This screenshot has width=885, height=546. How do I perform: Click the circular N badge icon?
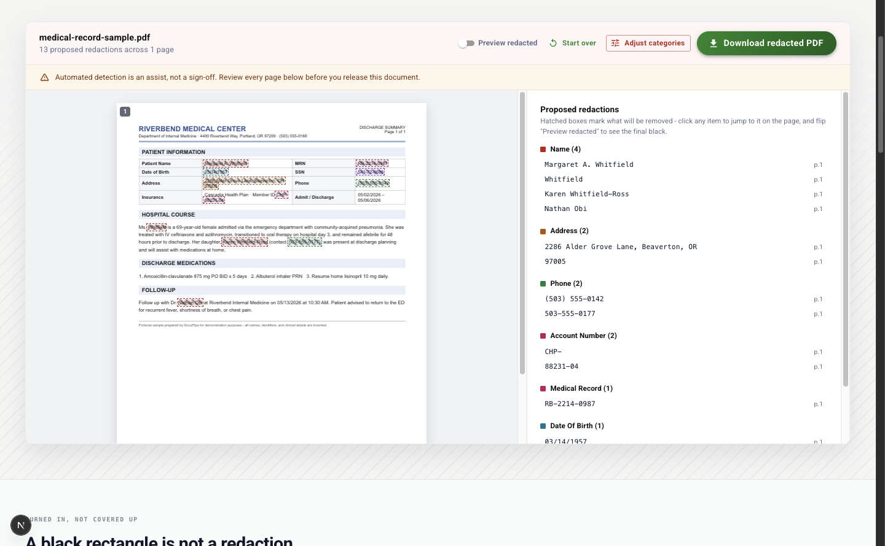point(21,525)
